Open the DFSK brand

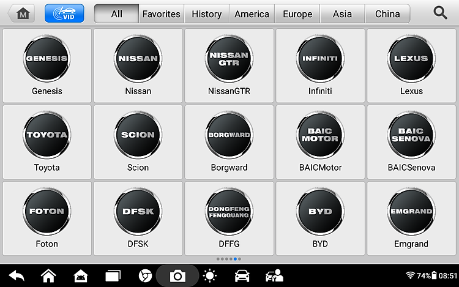click(x=138, y=218)
